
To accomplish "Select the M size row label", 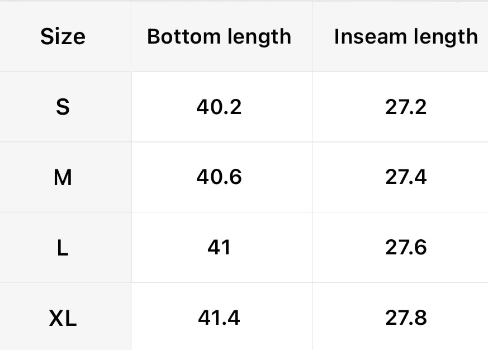I will (x=63, y=177).
